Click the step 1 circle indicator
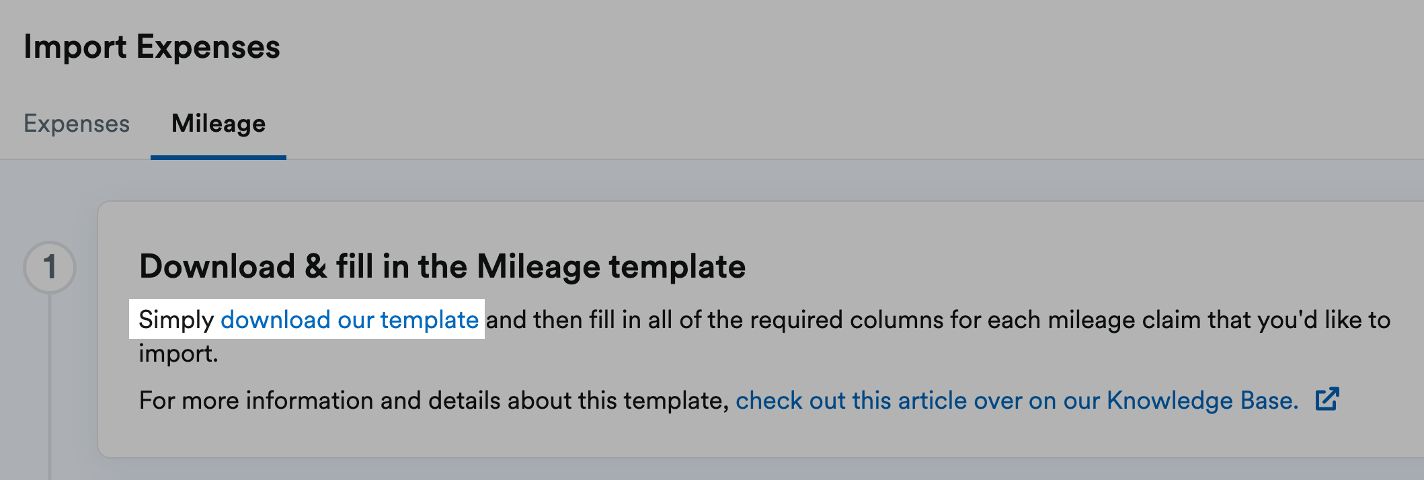 [50, 267]
